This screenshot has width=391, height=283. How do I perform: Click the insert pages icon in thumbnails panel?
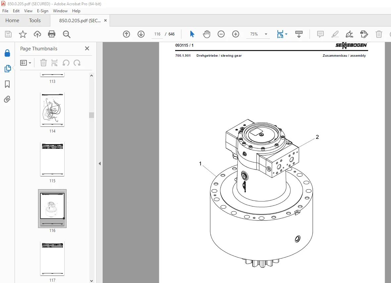point(54,63)
